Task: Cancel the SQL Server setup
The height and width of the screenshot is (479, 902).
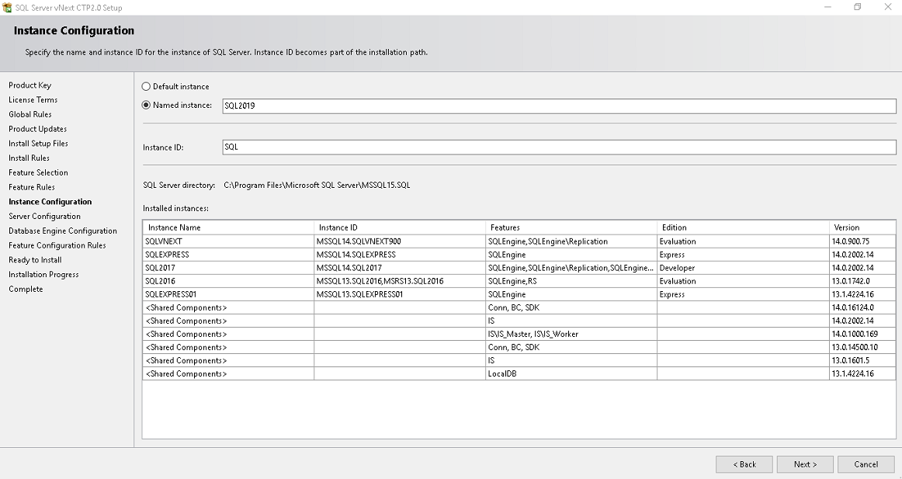Action: tap(866, 464)
